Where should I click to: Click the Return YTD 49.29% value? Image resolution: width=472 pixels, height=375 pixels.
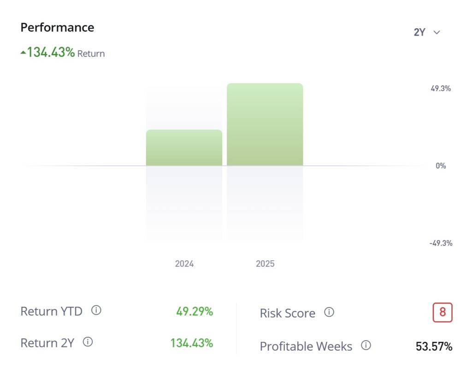coord(195,311)
